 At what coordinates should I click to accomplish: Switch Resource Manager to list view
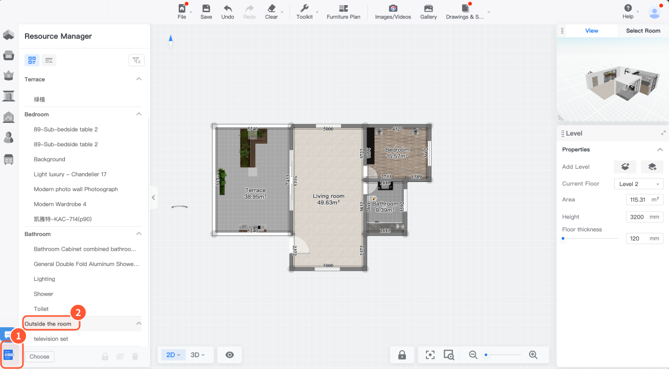tap(49, 60)
